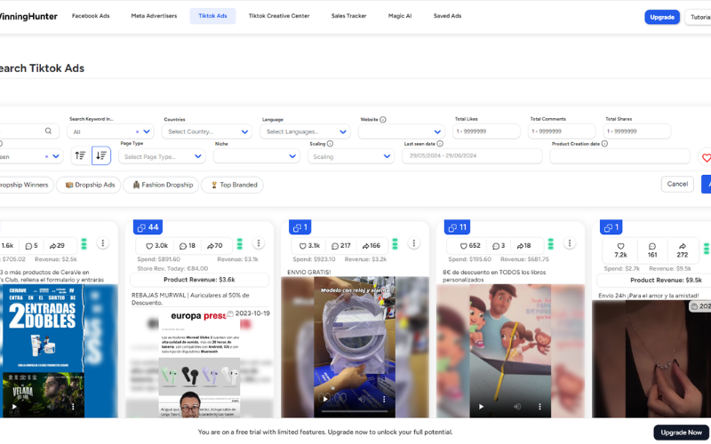
Task: Click Product Revenue $3.6k label
Action: (x=199, y=280)
